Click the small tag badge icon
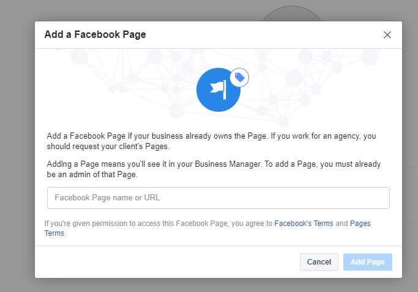This screenshot has height=292, width=418. click(239, 78)
